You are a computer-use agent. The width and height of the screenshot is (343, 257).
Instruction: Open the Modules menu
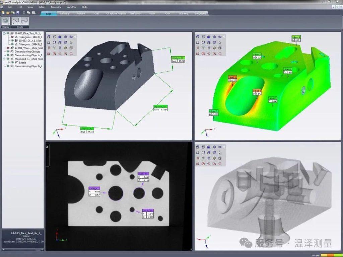56,7
